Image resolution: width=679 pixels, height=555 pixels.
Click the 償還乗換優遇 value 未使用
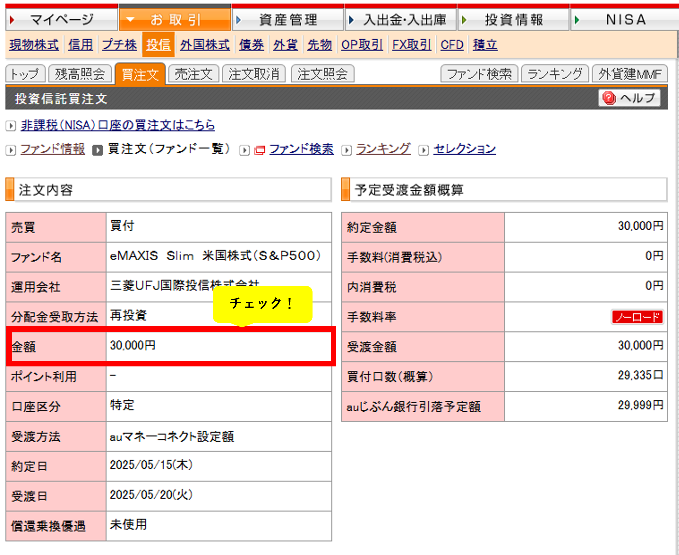(x=128, y=525)
